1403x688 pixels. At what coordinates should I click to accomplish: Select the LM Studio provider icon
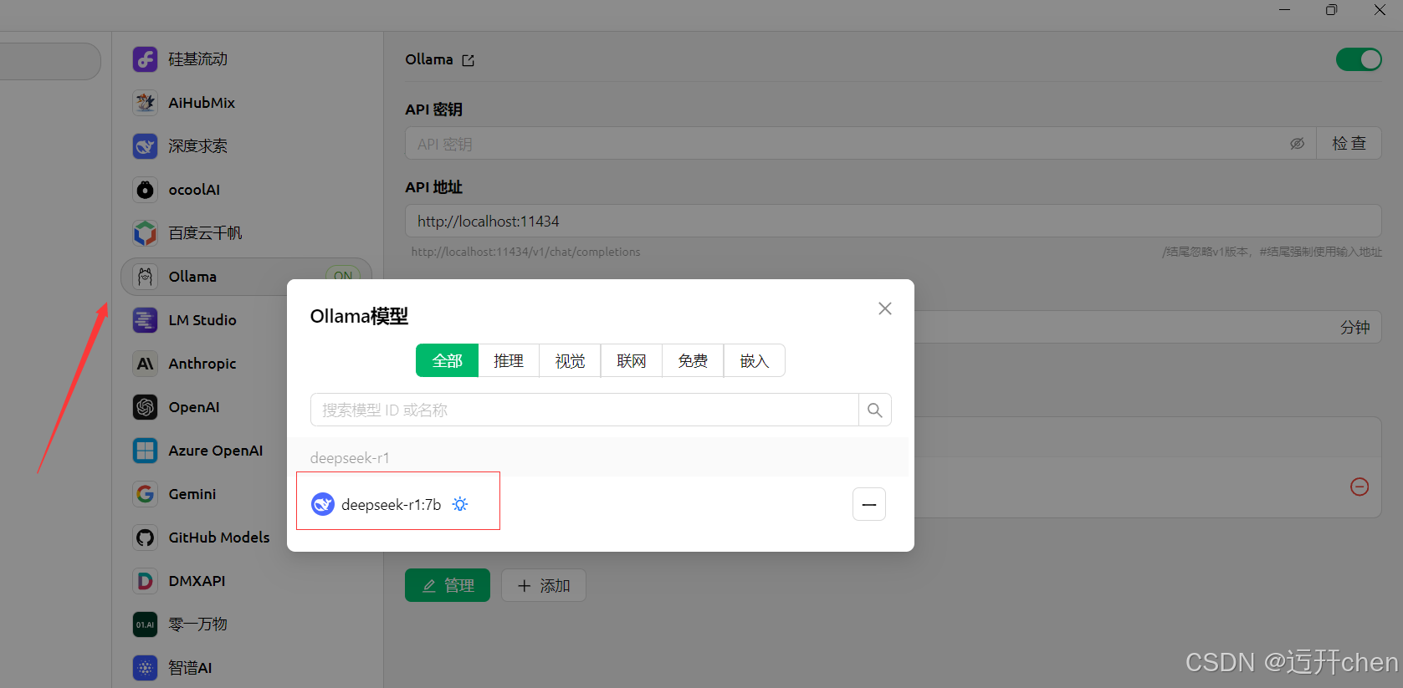point(145,320)
